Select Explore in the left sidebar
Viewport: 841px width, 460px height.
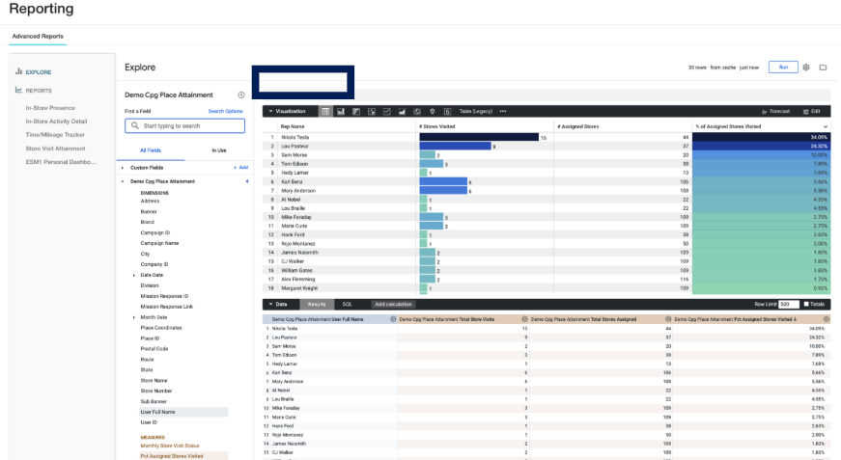click(39, 71)
